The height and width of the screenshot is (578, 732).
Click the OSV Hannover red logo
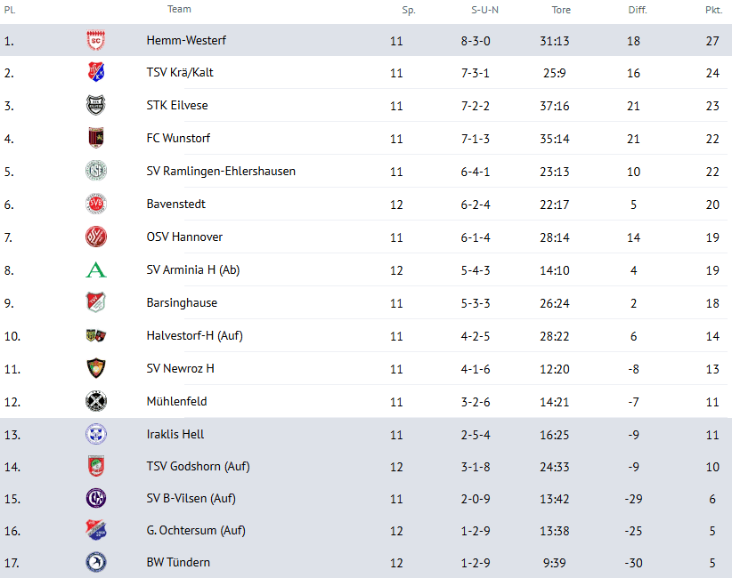point(96,237)
